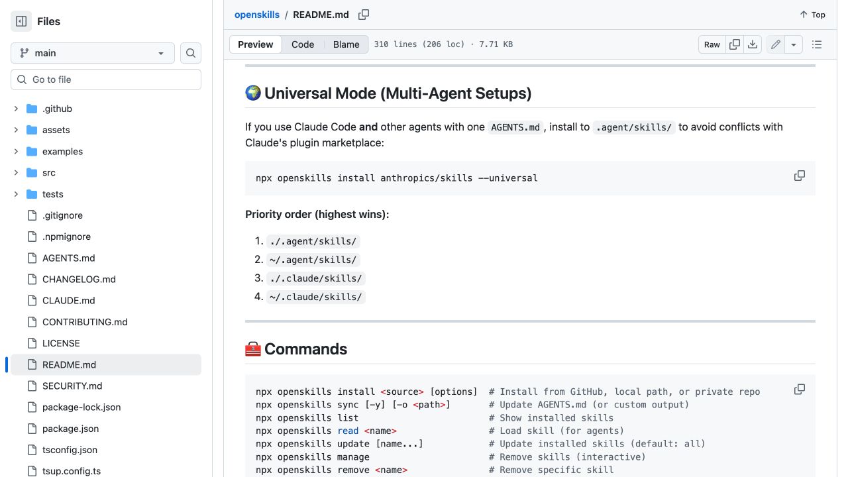848x477 pixels.
Task: Open the src folder
Action: click(49, 172)
